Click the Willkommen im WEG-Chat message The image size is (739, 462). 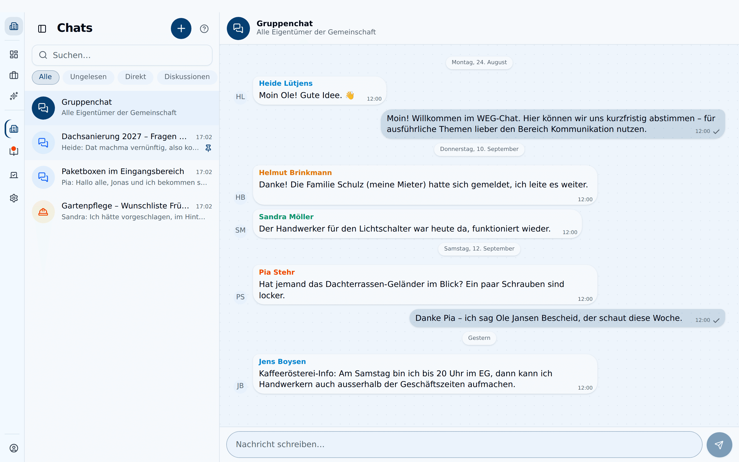pos(553,124)
